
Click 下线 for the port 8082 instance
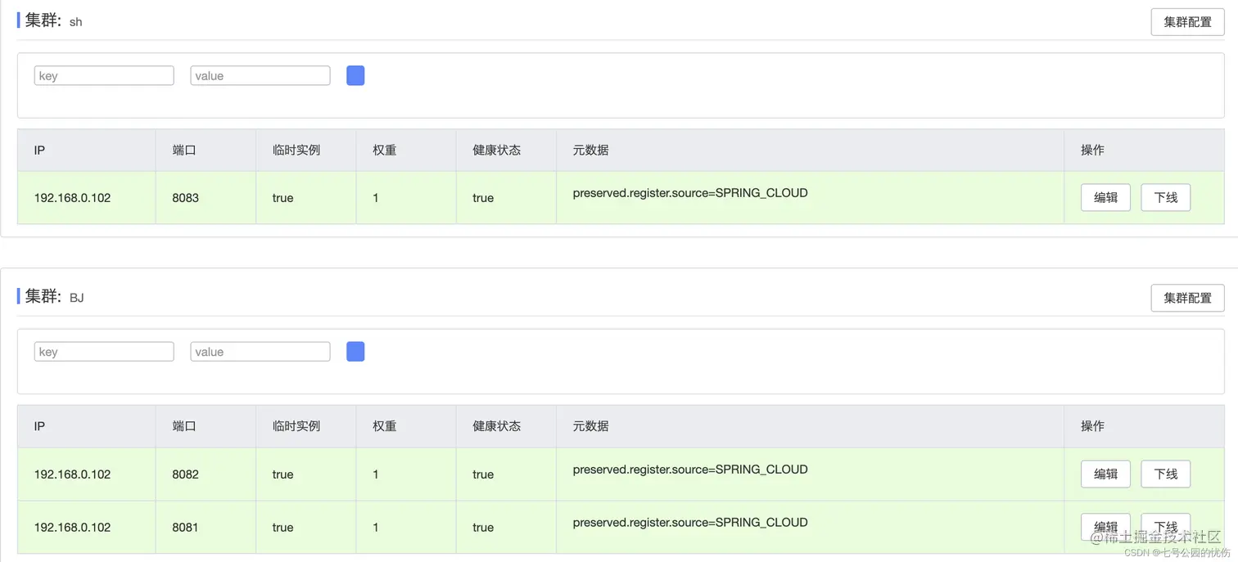coord(1165,474)
